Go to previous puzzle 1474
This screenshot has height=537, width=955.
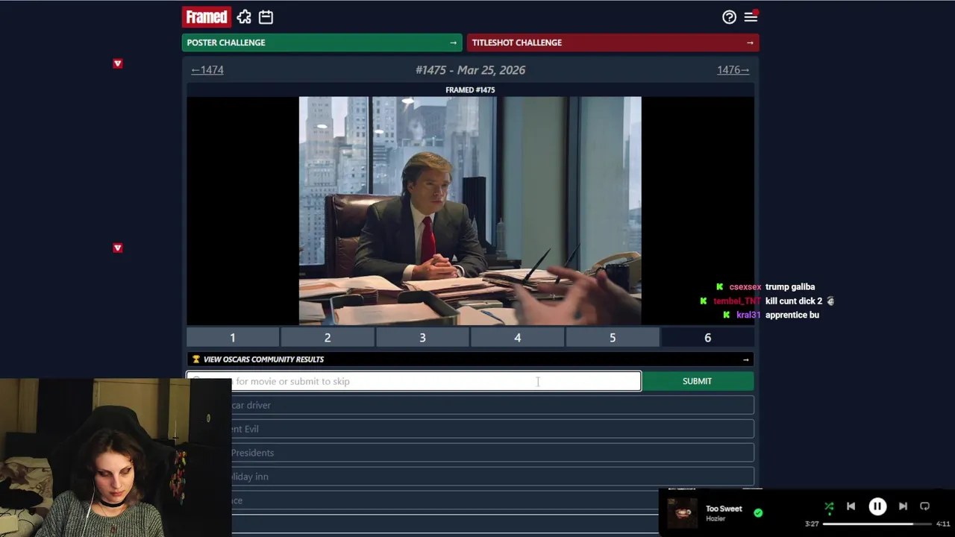pyautogui.click(x=207, y=70)
